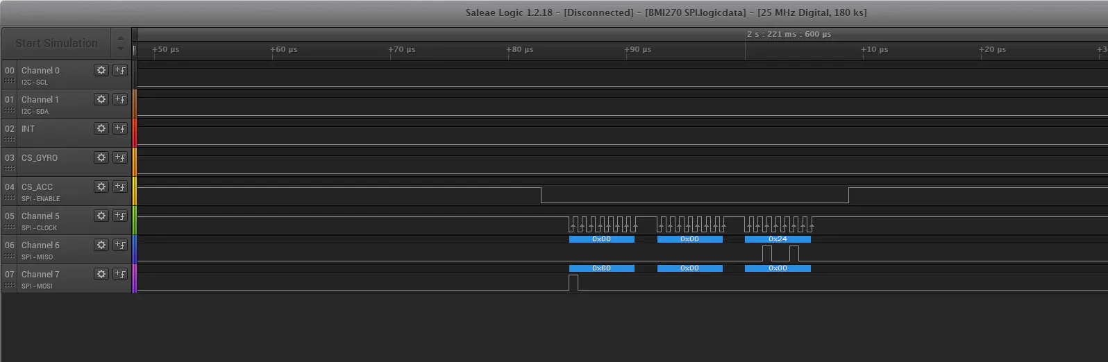
Task: Click the gear icon for Channel 1
Action: [x=101, y=99]
